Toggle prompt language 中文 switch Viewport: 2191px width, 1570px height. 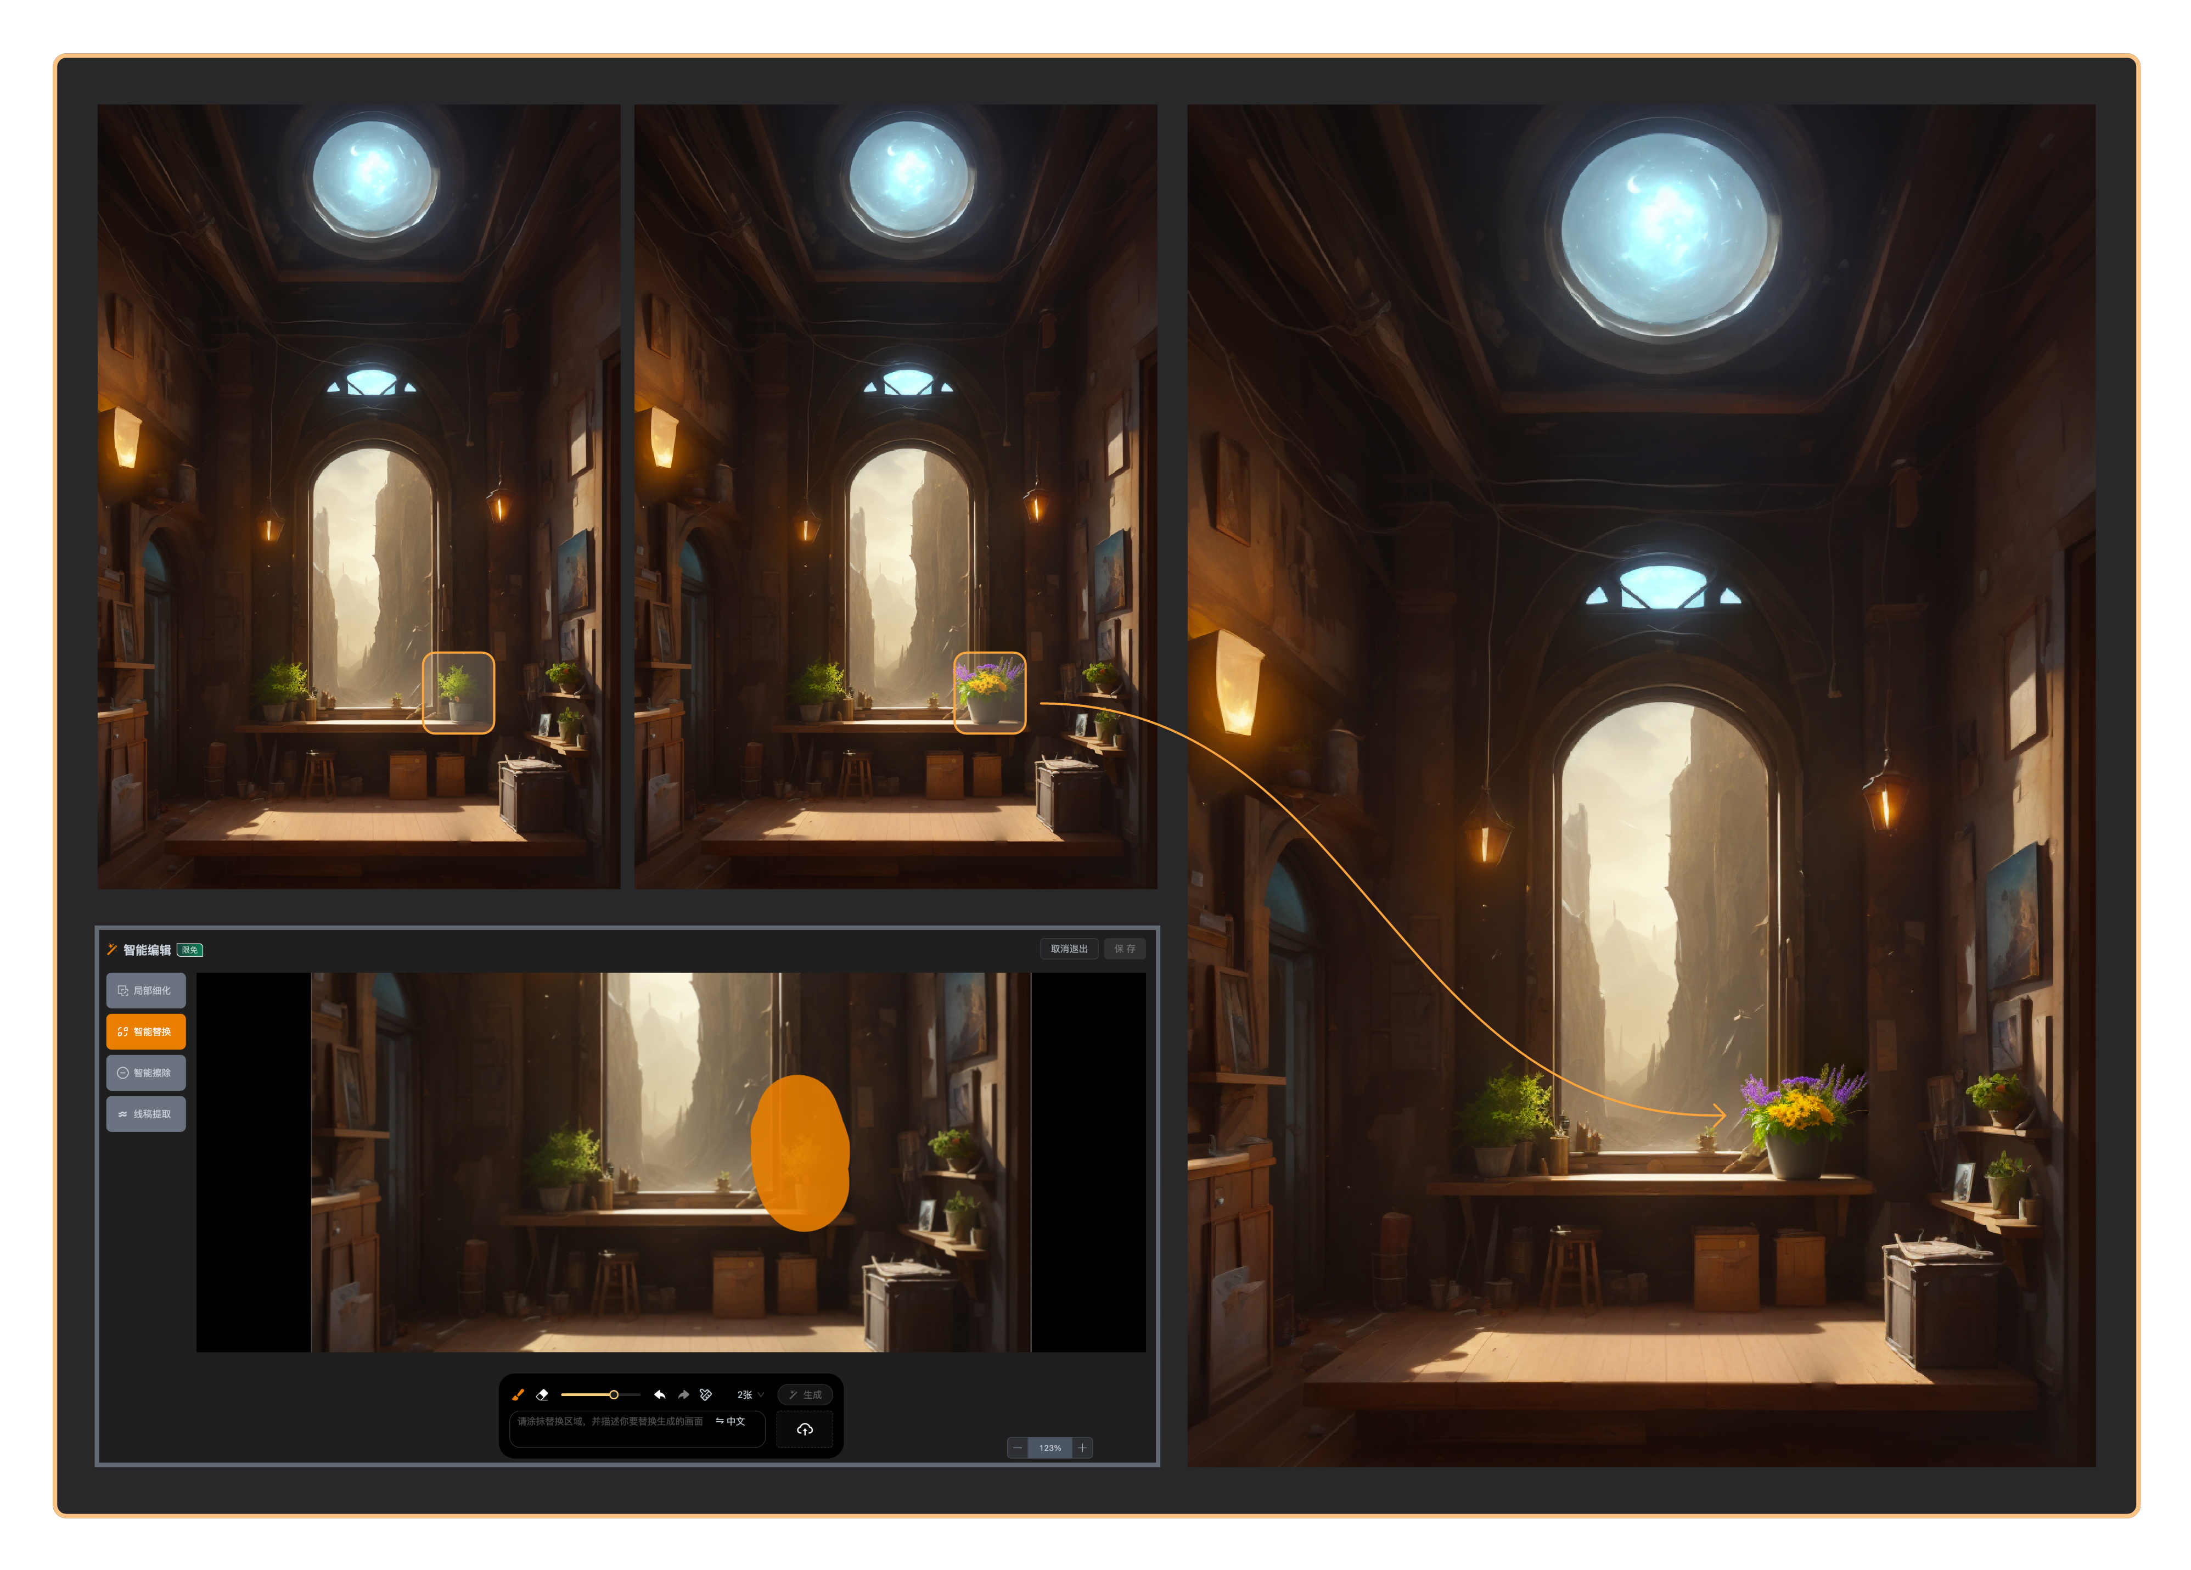[731, 1421]
